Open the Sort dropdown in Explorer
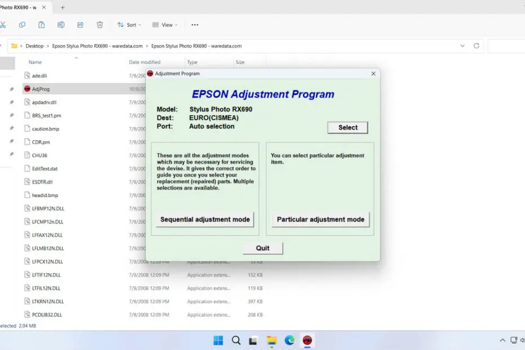This screenshot has height=350, width=525. coord(129,25)
